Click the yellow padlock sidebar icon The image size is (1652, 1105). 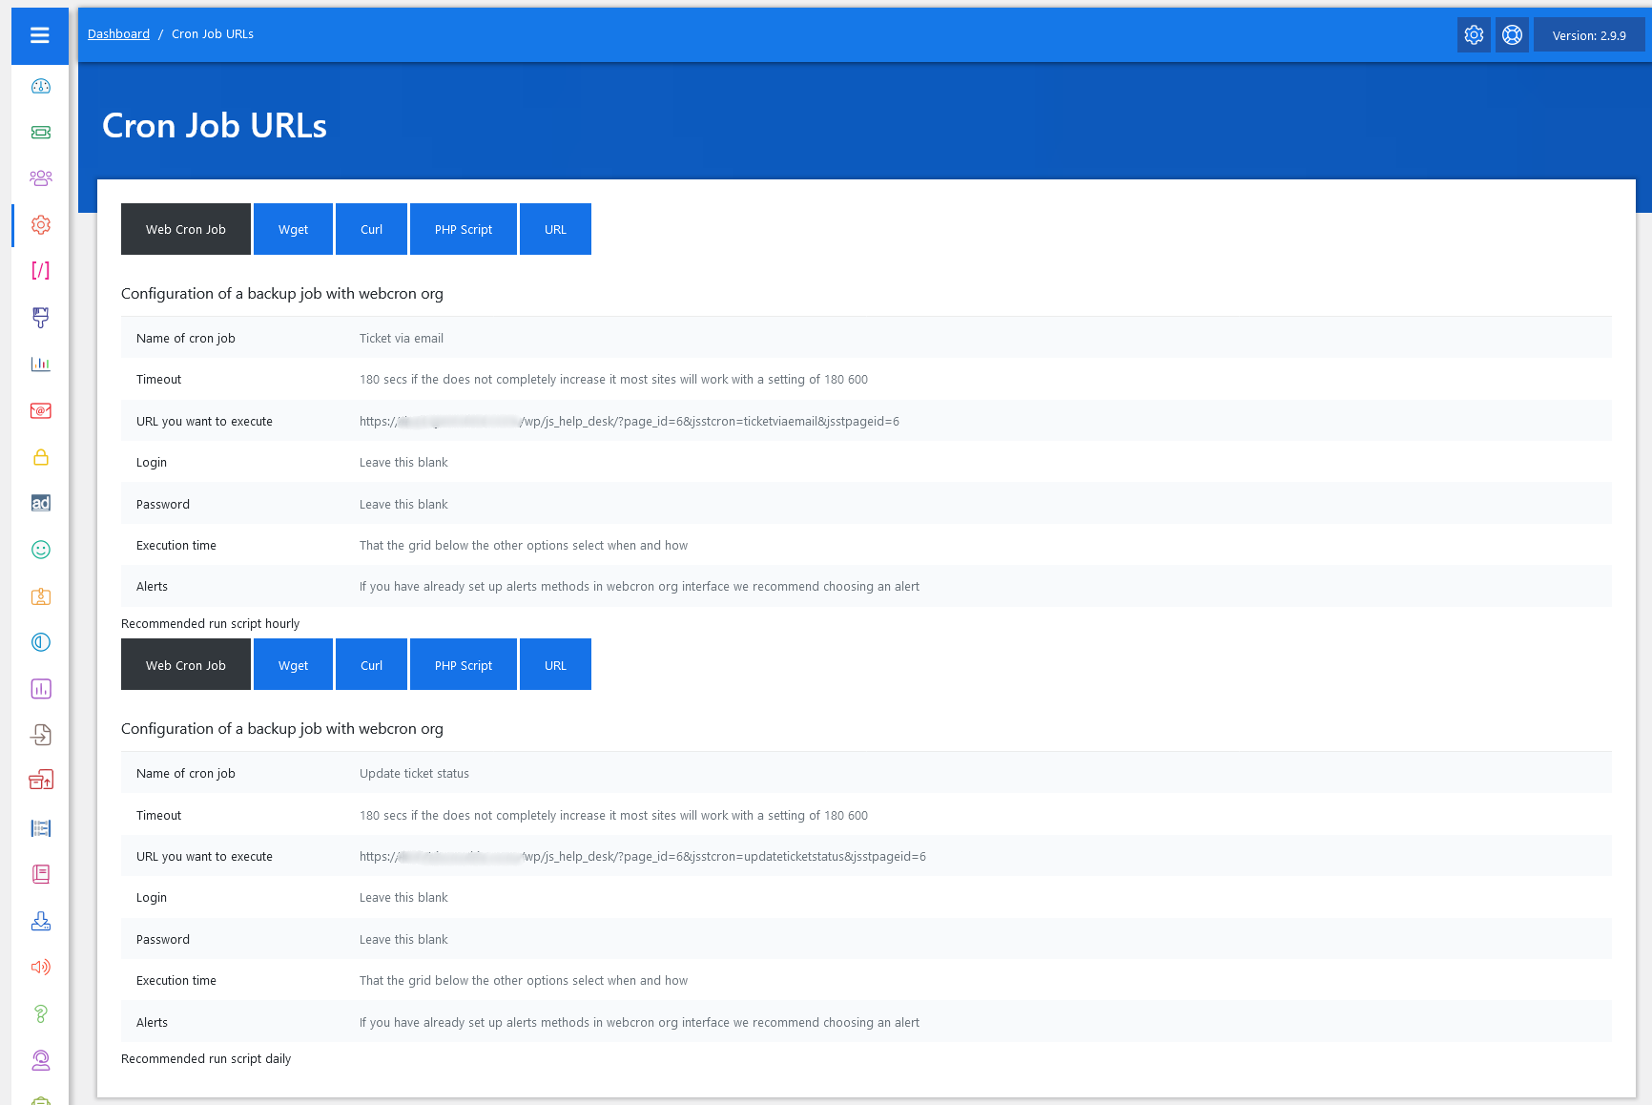pos(40,457)
